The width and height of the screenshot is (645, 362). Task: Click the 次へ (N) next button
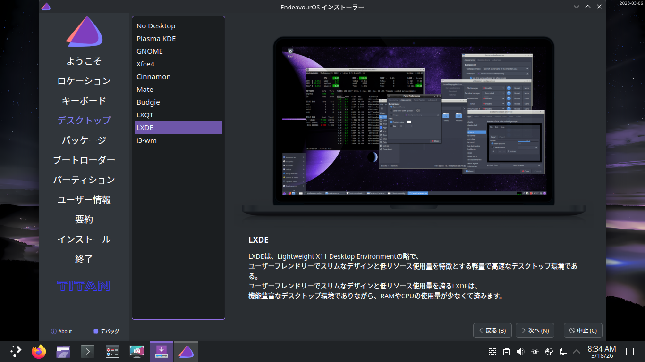535,330
